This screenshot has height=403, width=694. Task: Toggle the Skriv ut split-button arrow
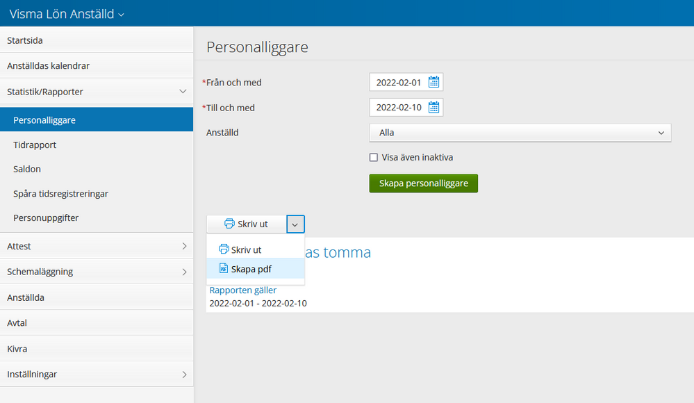(295, 224)
